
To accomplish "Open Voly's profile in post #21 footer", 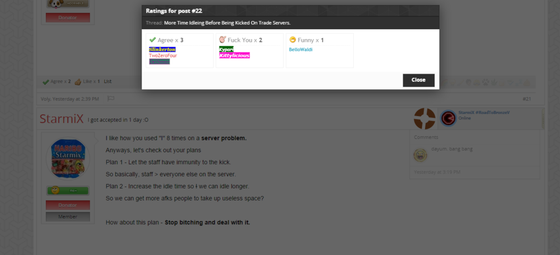I will pos(45,99).
